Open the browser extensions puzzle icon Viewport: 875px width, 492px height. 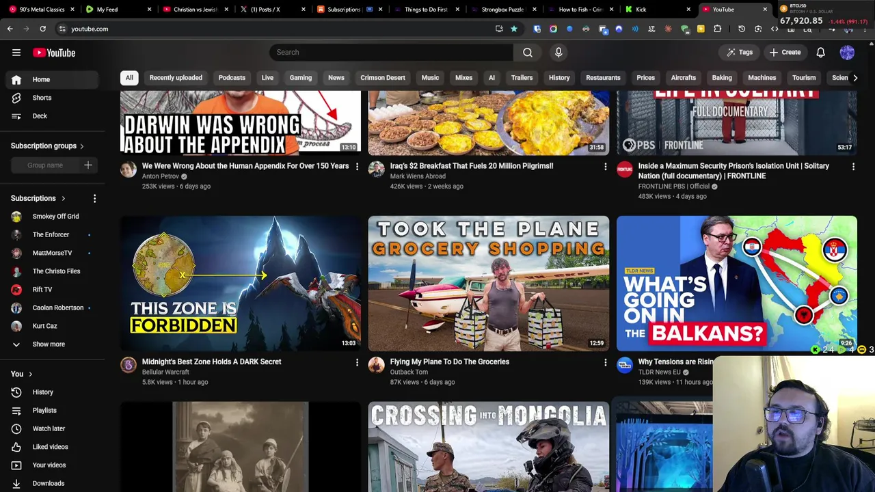pyautogui.click(x=717, y=29)
